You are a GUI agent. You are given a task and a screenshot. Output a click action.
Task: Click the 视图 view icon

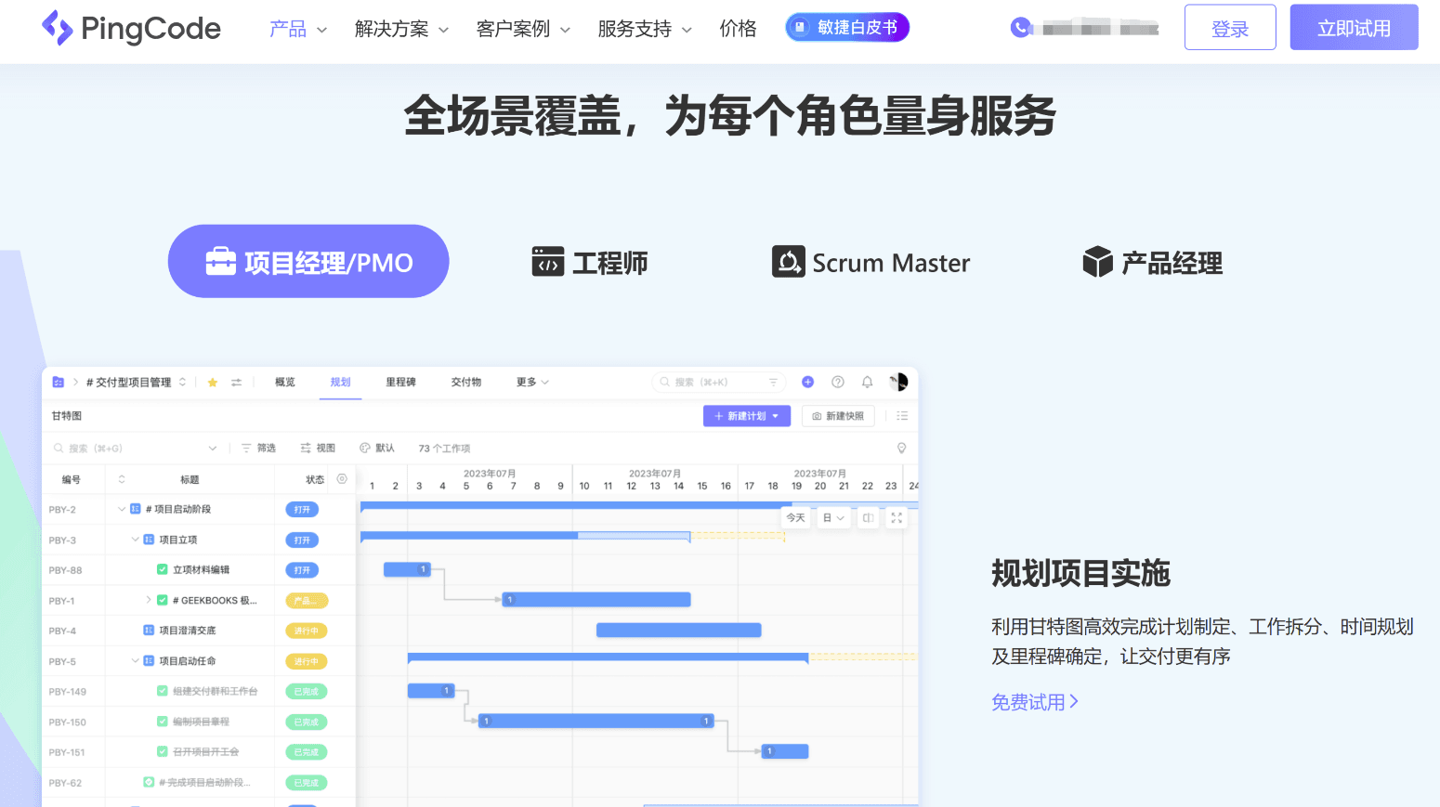click(306, 449)
